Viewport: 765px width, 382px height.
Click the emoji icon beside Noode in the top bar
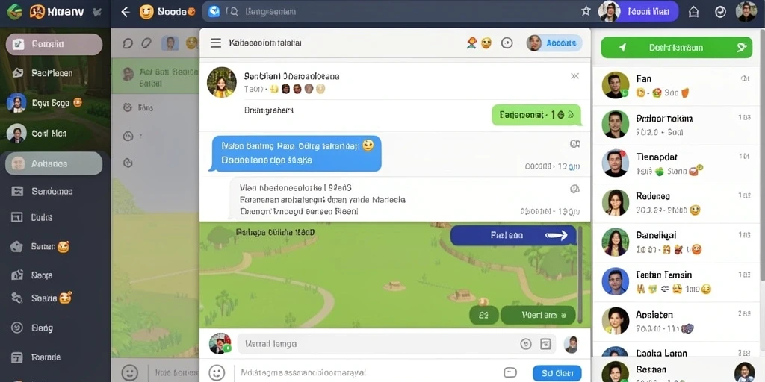(146, 12)
